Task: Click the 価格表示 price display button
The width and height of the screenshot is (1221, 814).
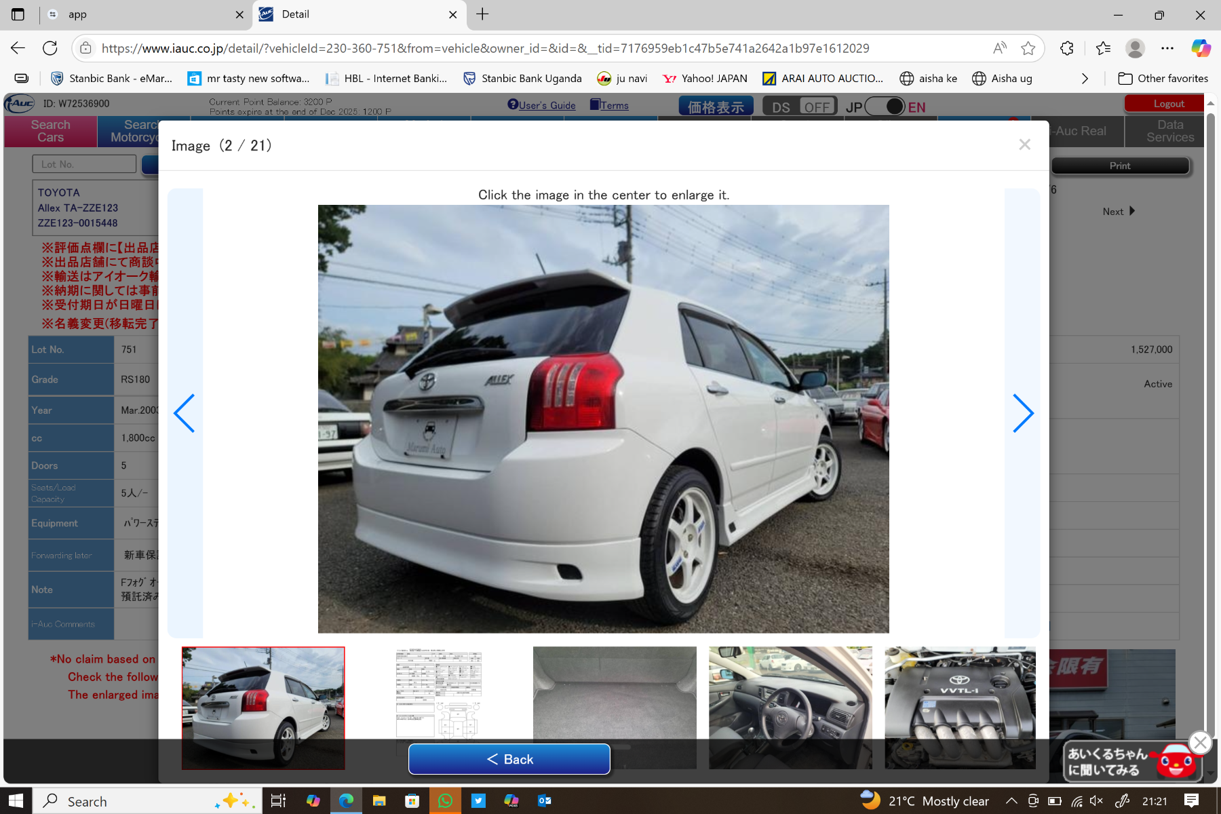Action: tap(716, 106)
